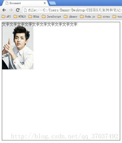Open the partially visible too bookmark folder
This screenshot has width=122, height=143.
pos(117,16)
